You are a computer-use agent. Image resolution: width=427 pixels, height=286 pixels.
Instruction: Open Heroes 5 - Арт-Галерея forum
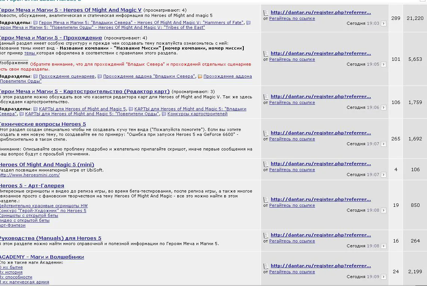coord(32,185)
